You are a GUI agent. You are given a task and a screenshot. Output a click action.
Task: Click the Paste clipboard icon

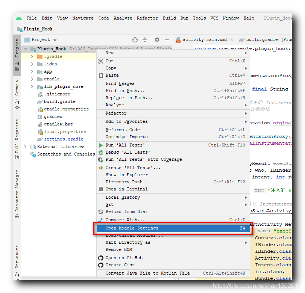[101, 75]
